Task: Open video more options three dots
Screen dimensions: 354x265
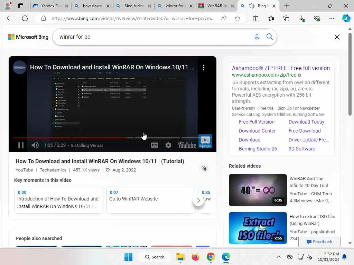Action: (204, 68)
